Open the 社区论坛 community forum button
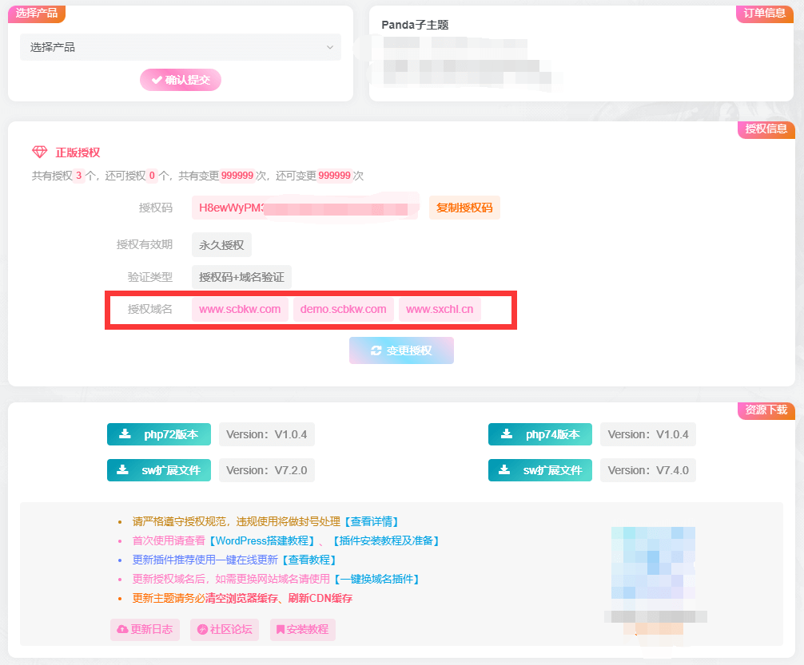 point(225,630)
